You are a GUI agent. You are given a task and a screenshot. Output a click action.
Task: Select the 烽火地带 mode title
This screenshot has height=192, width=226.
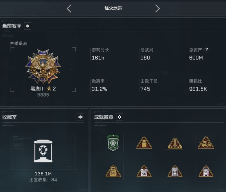coord(113,8)
